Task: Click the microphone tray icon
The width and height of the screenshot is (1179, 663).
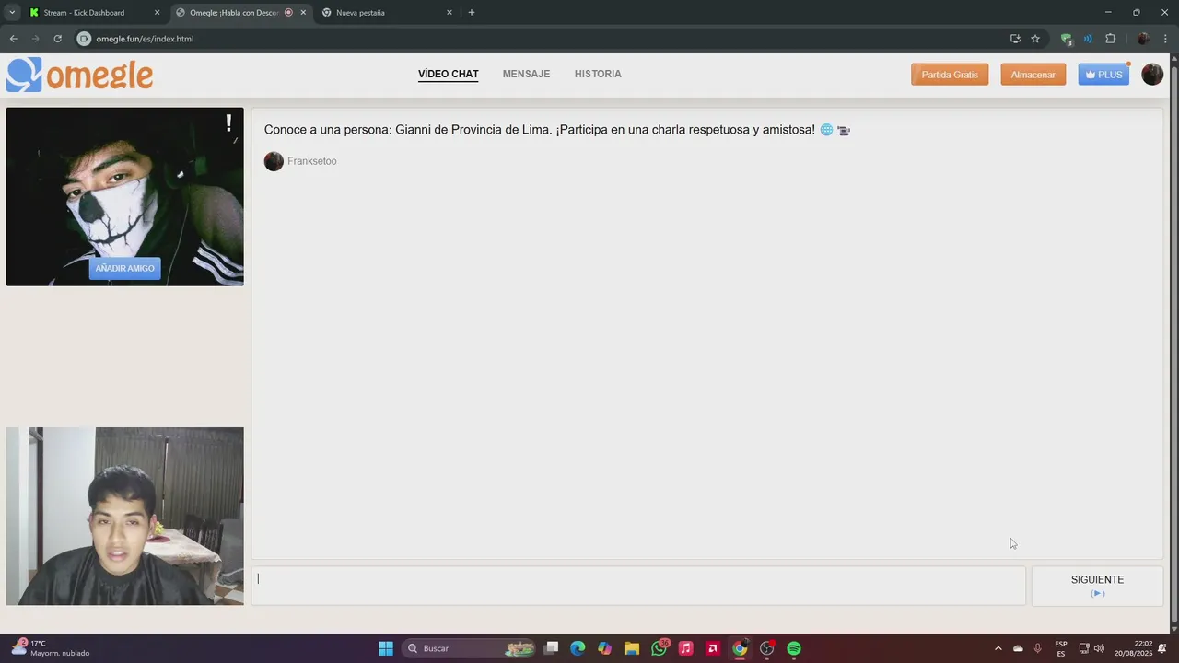Action: coord(1038,648)
